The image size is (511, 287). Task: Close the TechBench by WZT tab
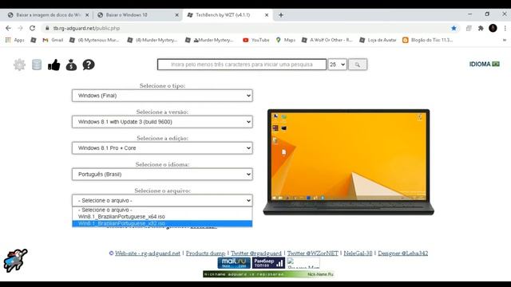(x=267, y=15)
